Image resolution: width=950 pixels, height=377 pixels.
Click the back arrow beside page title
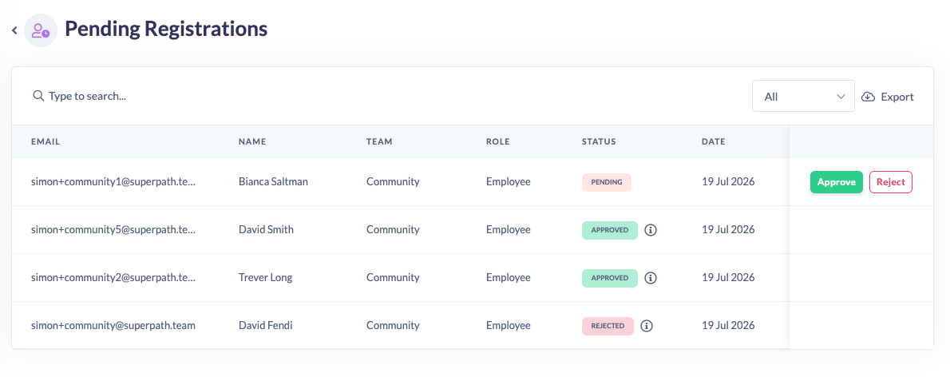(14, 30)
